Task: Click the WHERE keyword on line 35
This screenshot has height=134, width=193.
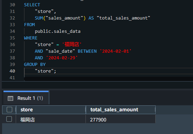Action: (31, 38)
